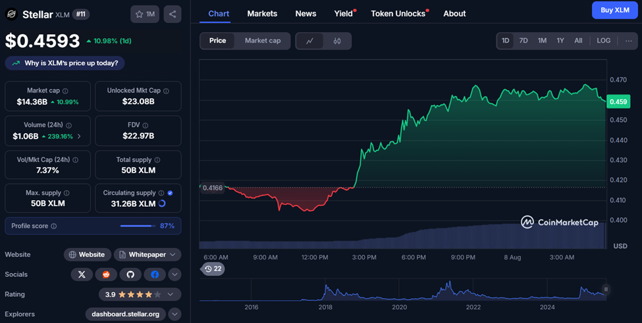The width and height of the screenshot is (642, 323).
Task: Open dashboard.stellar.org explorer link
Action: pyautogui.click(x=125, y=314)
